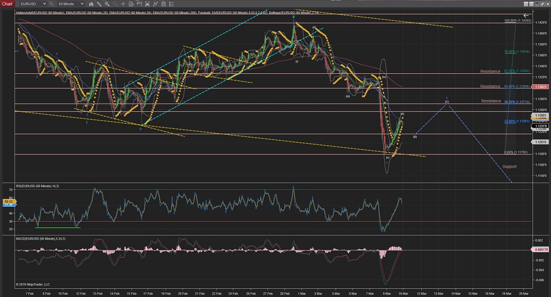Expand the EURUSD instrument dropdown
The width and height of the screenshot is (551, 297).
[x=45, y=4]
